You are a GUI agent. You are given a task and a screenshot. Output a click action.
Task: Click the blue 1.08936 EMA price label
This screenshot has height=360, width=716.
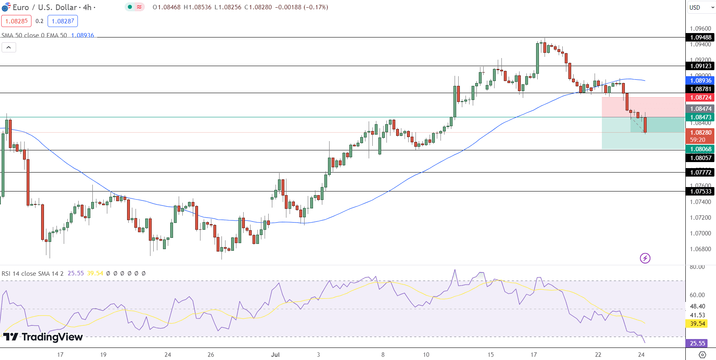click(x=700, y=81)
